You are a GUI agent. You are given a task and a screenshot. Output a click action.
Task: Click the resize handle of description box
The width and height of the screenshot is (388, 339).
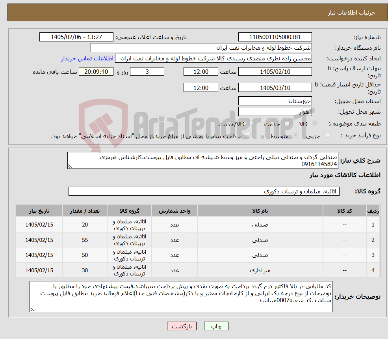[70, 167]
